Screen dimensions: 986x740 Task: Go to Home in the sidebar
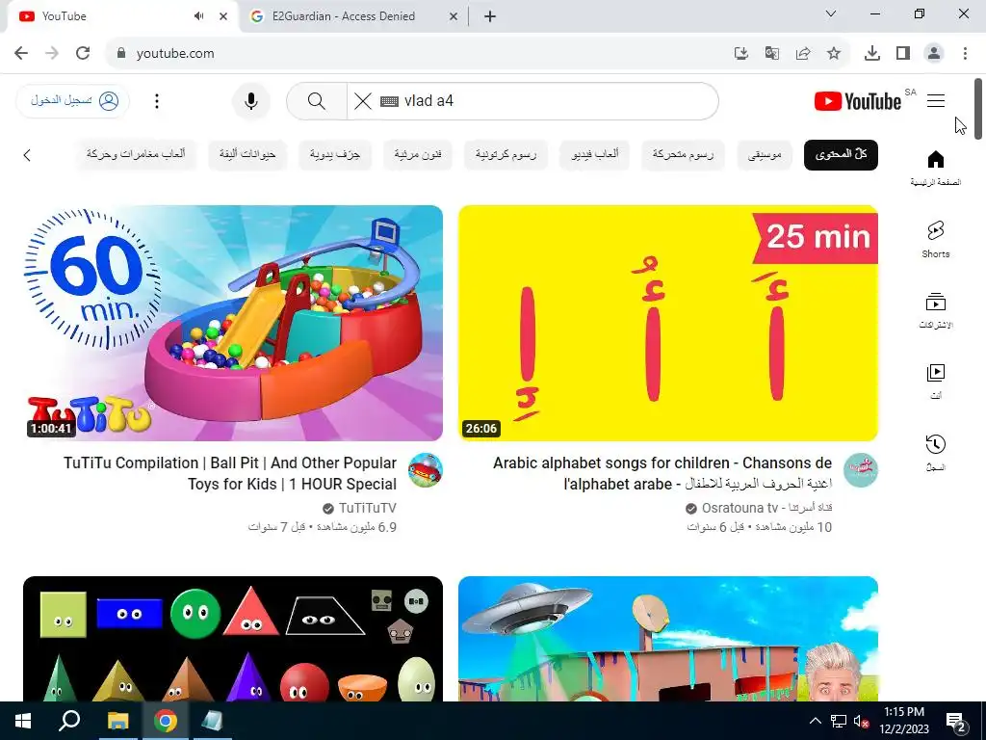click(936, 168)
